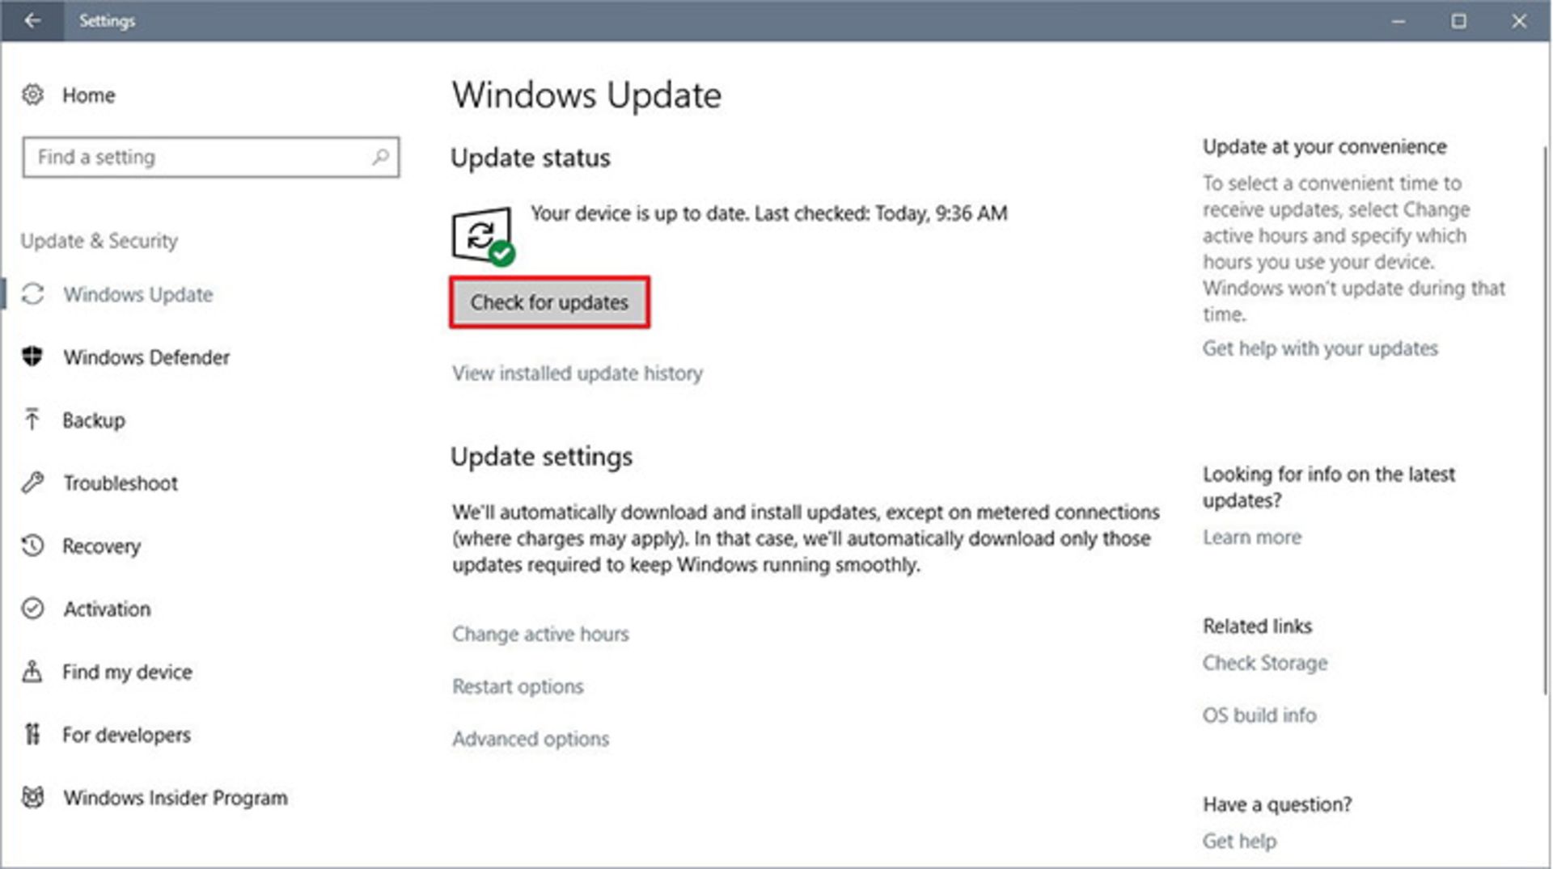Go back with the title bar arrow
Viewport: 1553px width, 869px height.
pyautogui.click(x=32, y=21)
